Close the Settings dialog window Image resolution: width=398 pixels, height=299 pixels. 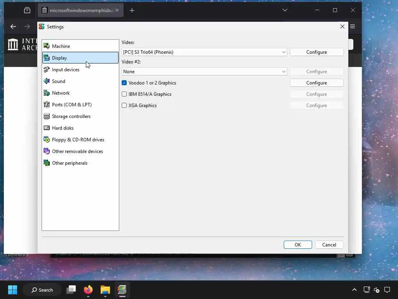pyautogui.click(x=342, y=26)
